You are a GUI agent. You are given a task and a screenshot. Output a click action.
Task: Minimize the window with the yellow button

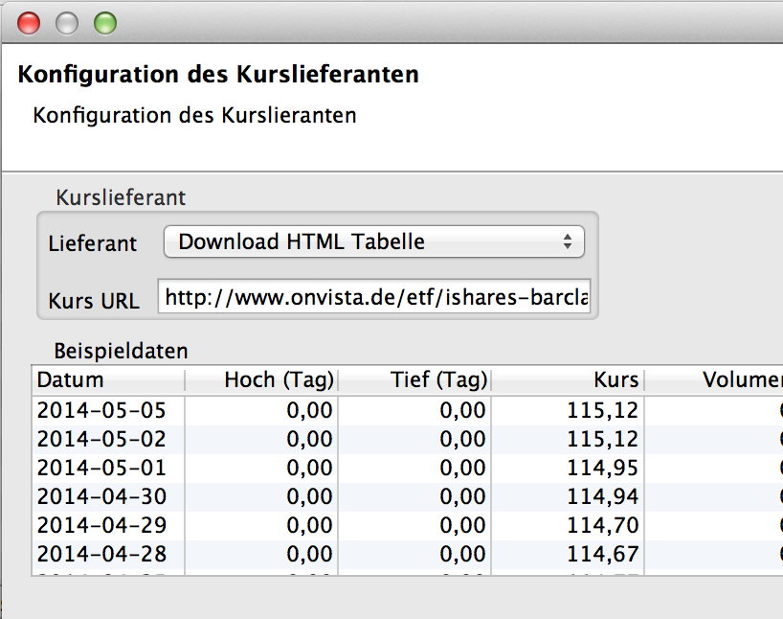point(67,23)
